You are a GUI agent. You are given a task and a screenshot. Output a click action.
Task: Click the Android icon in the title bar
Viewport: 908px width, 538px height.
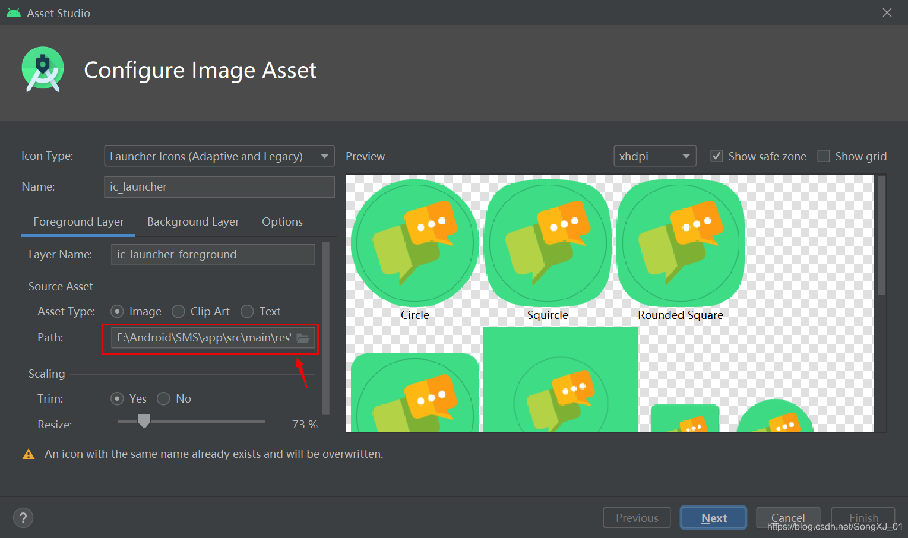tap(13, 12)
